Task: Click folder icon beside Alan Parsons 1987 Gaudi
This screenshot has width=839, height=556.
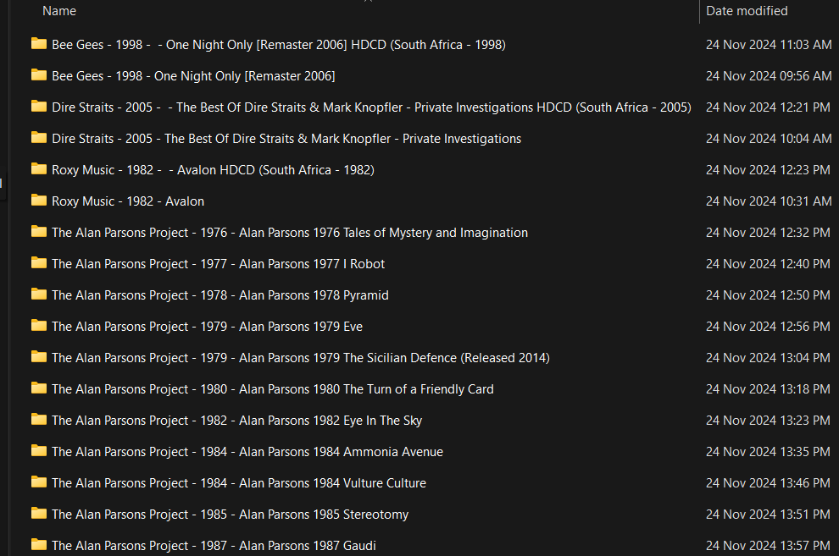Action: point(39,545)
